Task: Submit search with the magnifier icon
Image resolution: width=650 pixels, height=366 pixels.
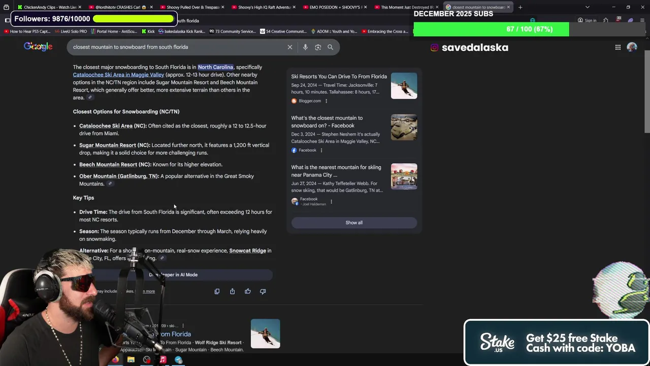Action: pyautogui.click(x=330, y=47)
